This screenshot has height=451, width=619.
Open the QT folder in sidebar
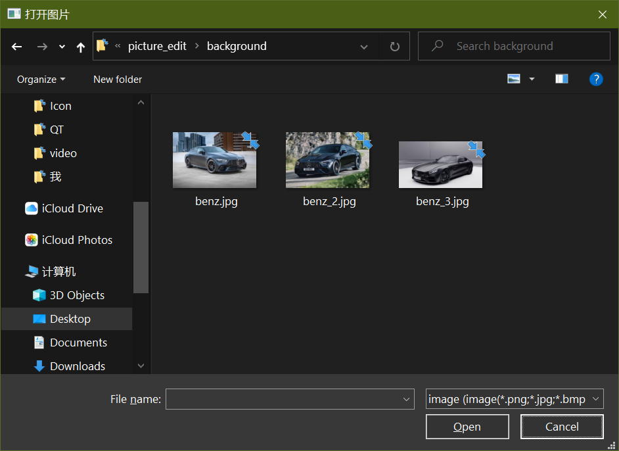pos(57,130)
